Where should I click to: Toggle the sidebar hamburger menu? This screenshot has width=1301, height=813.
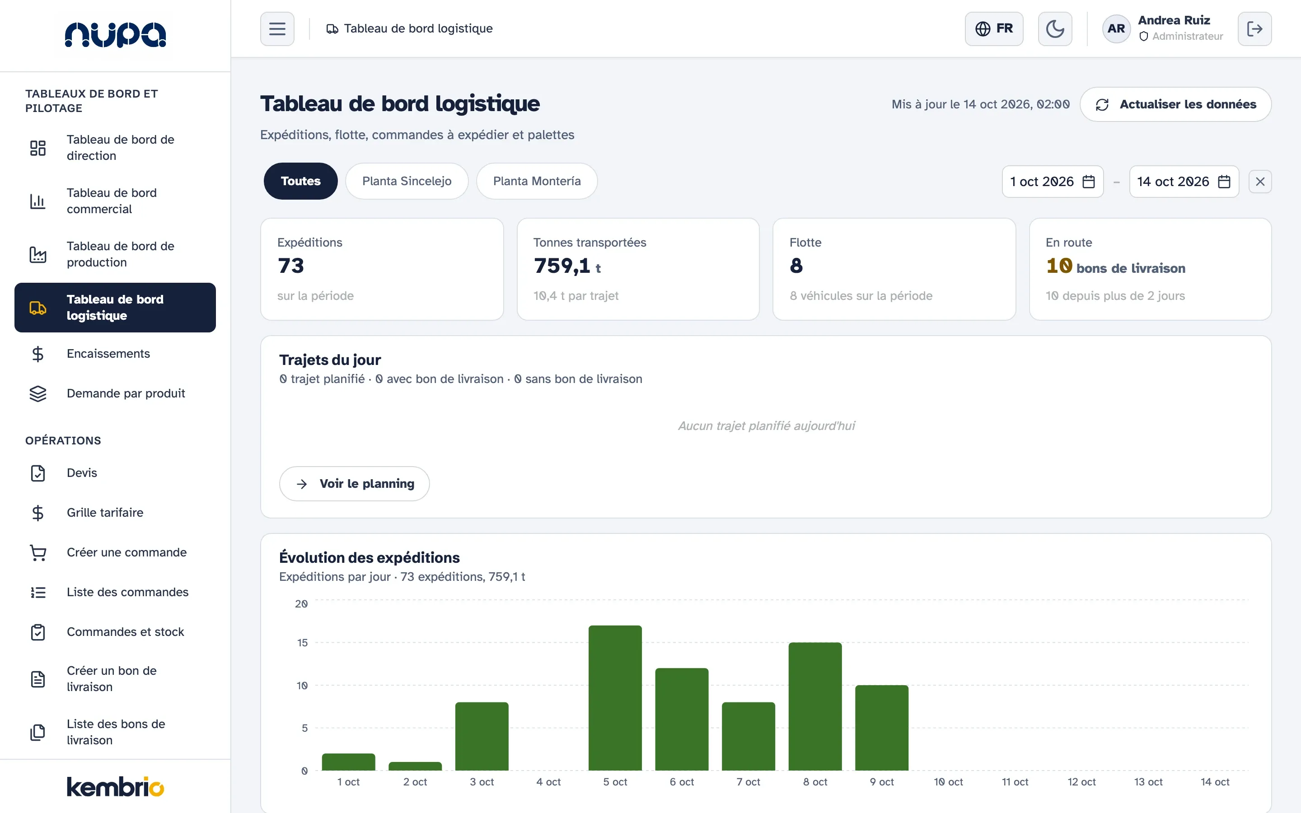pos(277,28)
